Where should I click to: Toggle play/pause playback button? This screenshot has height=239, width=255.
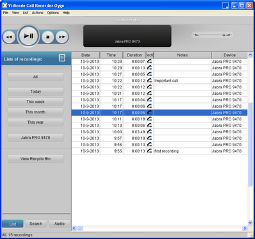[28, 36]
